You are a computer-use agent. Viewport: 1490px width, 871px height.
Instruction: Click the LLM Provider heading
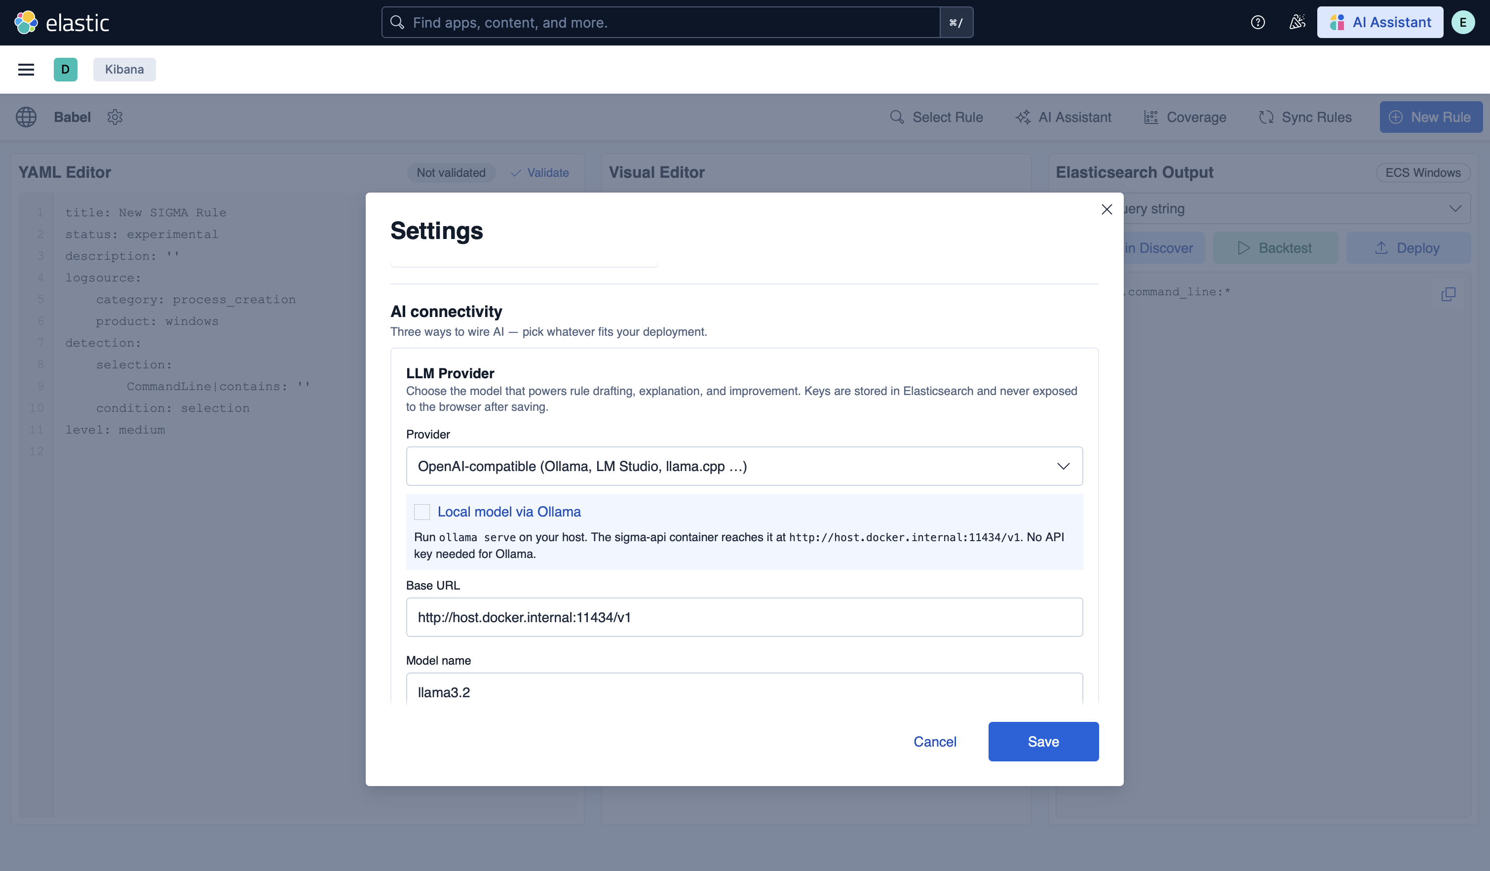[450, 373]
